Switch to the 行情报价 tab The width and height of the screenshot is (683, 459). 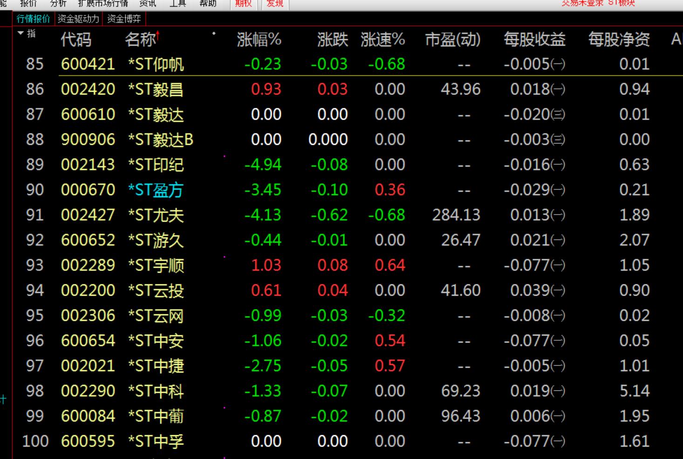pyautogui.click(x=33, y=19)
